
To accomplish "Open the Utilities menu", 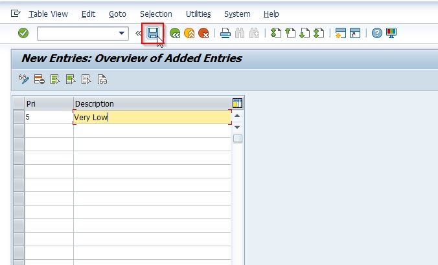I will [198, 14].
